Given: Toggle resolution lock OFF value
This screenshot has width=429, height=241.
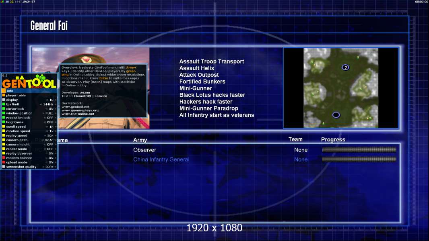Looking at the screenshot, I should click(x=50, y=118).
